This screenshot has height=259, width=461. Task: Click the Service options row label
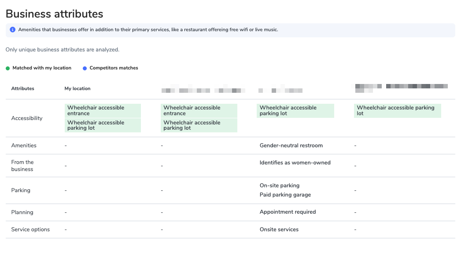pyautogui.click(x=30, y=230)
